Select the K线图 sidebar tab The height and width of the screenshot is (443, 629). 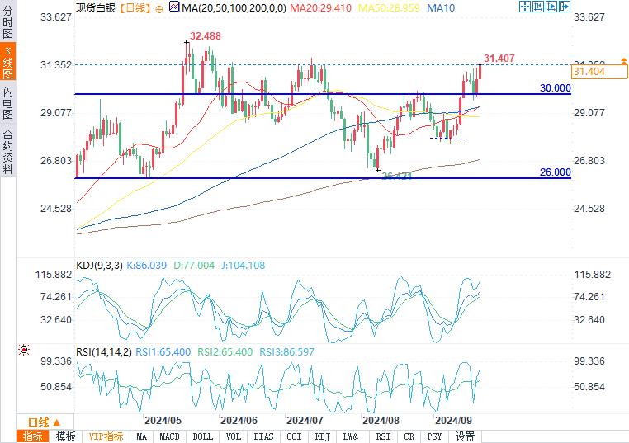point(7,62)
